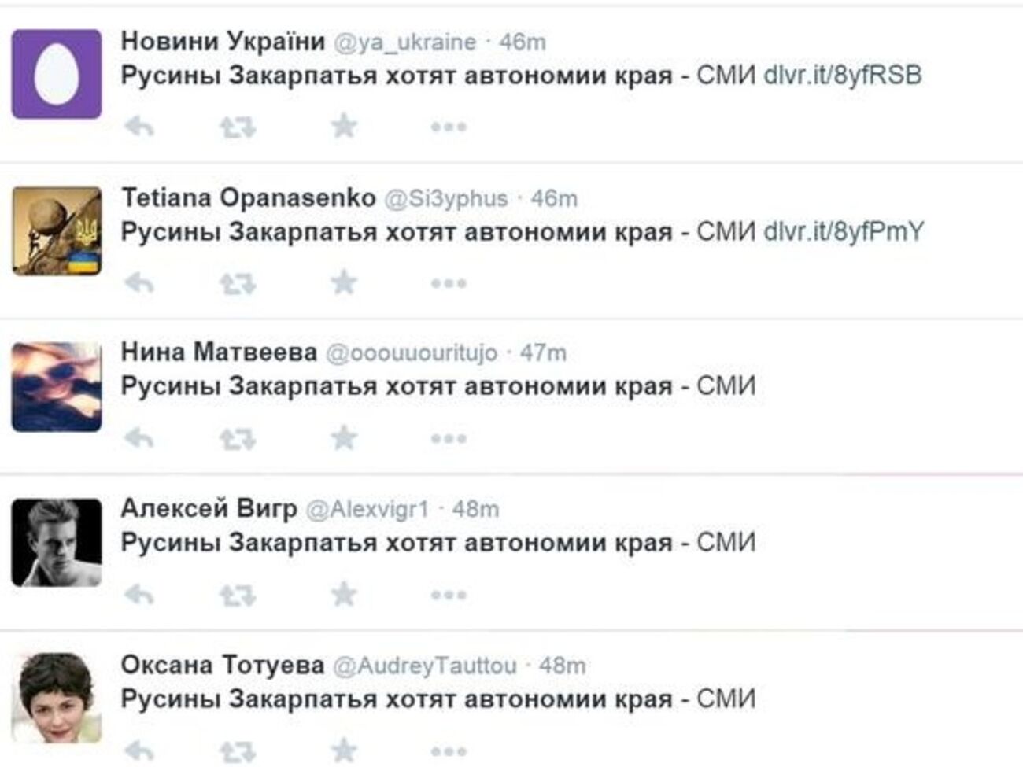Open the dlvr.it/8yfRSB link

click(x=842, y=74)
